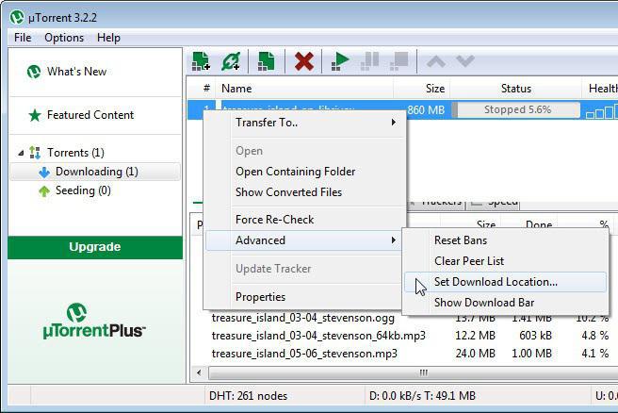The height and width of the screenshot is (413, 618).
Task: Click the 4.1 % file progress value
Action: [x=595, y=354]
